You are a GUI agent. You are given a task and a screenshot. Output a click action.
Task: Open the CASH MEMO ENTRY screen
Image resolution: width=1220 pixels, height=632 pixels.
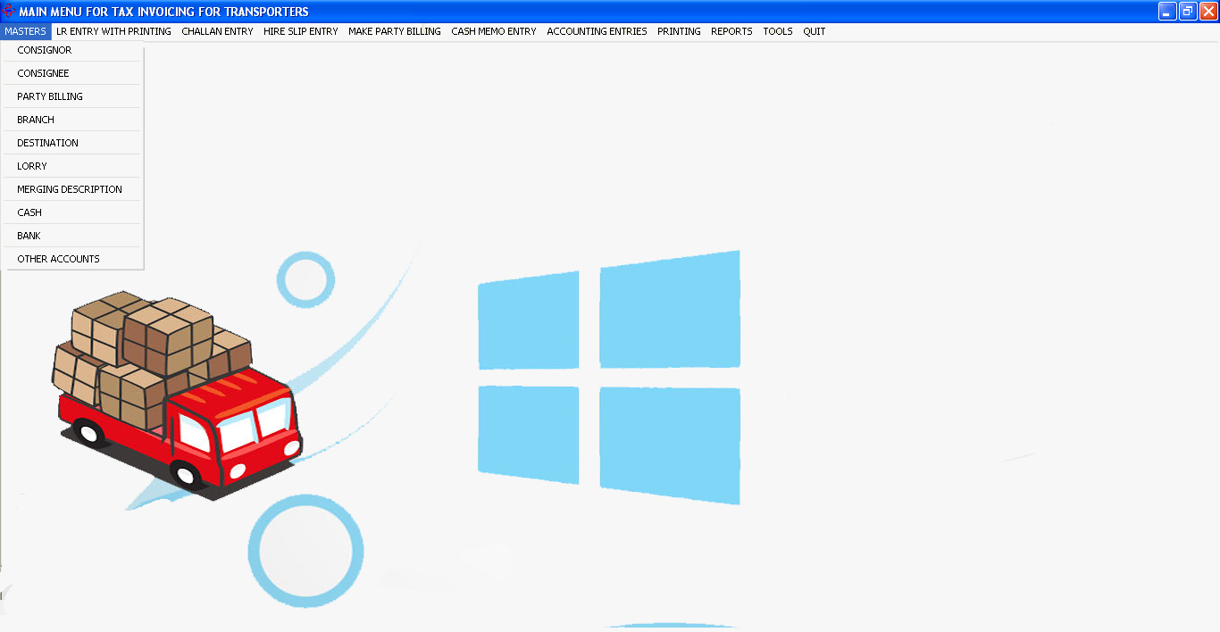coord(493,30)
